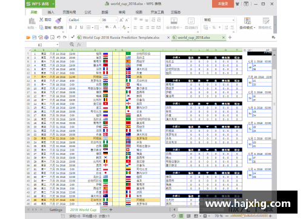Switch to normal view icon in status bar

181,216
